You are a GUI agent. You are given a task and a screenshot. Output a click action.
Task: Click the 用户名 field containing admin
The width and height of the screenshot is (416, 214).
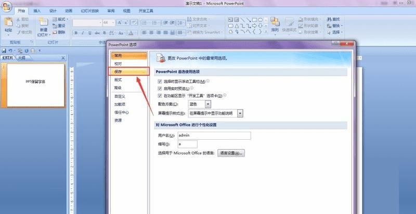(x=214, y=136)
